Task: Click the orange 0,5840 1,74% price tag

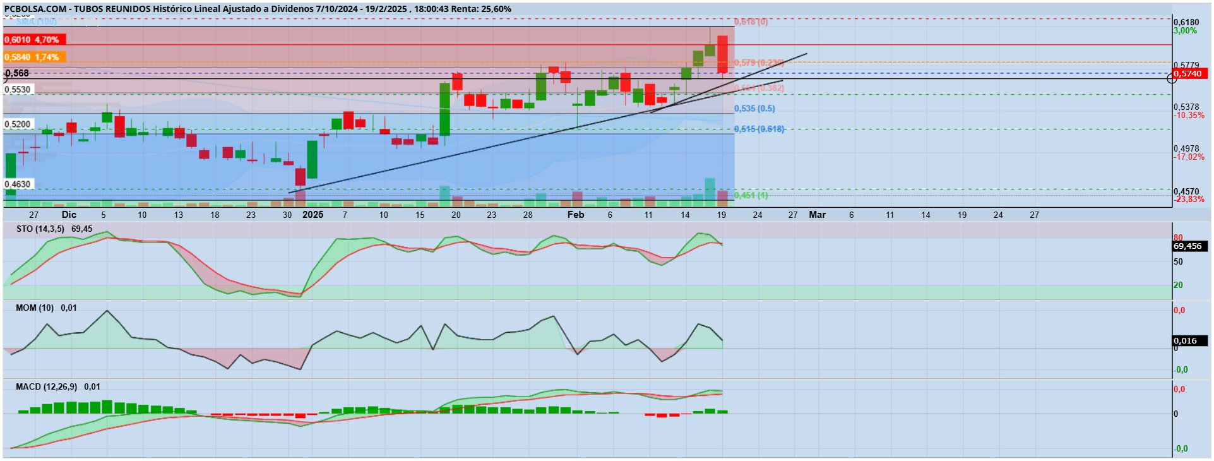Action: 33,57
